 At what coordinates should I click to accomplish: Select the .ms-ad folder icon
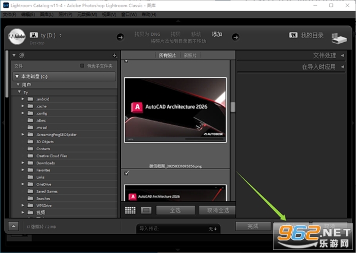coord(30,127)
